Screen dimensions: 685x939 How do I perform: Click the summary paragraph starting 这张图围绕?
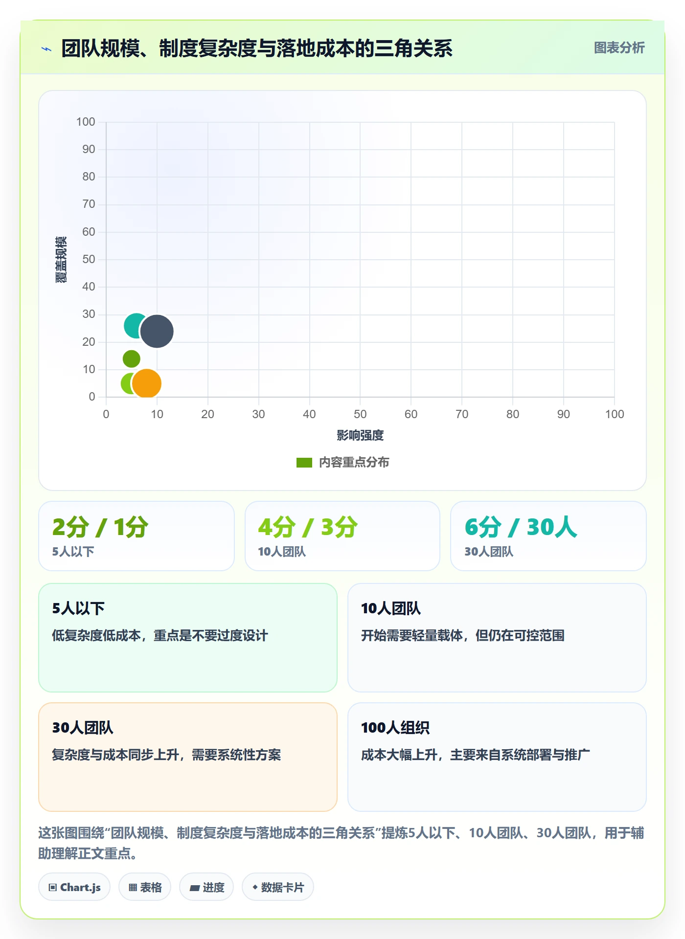coord(341,843)
